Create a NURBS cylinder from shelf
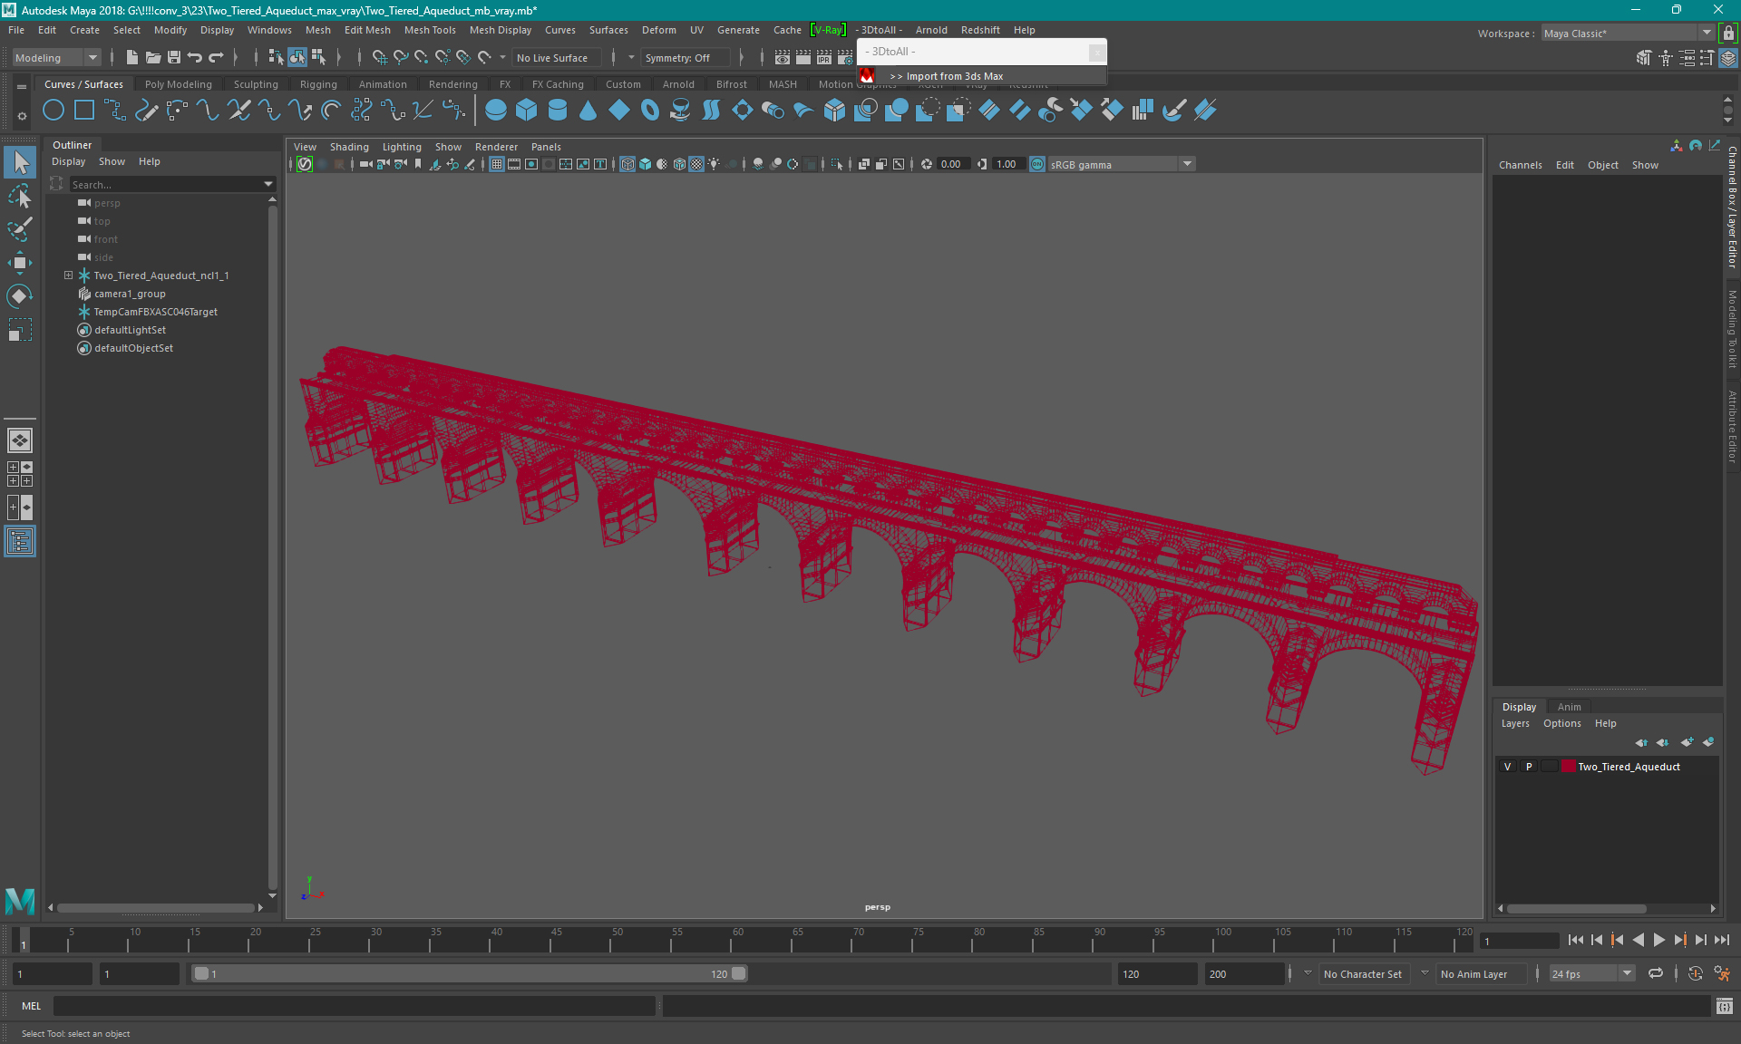The width and height of the screenshot is (1741, 1044). [558, 111]
